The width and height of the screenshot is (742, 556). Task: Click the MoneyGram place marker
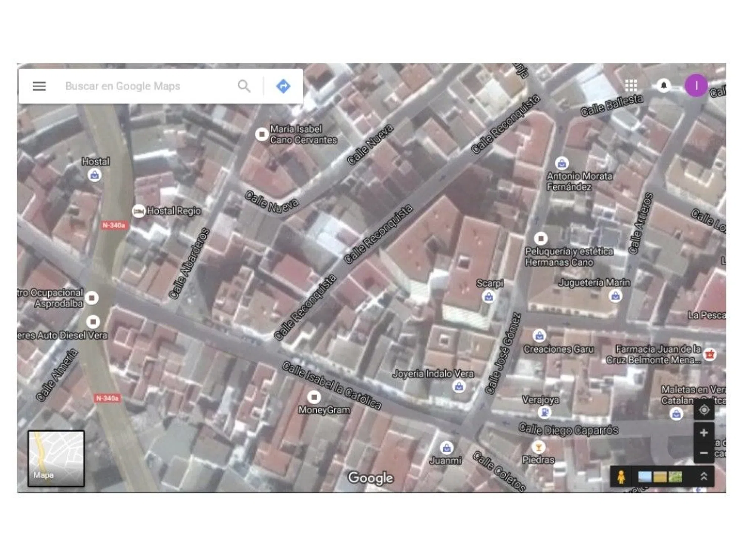(314, 397)
